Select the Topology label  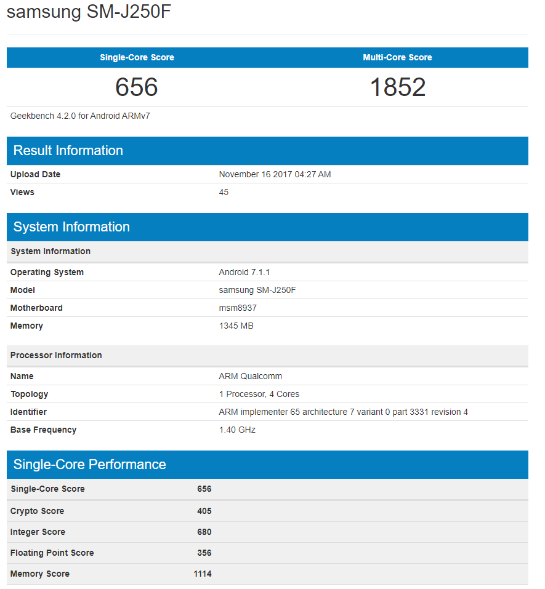point(30,394)
